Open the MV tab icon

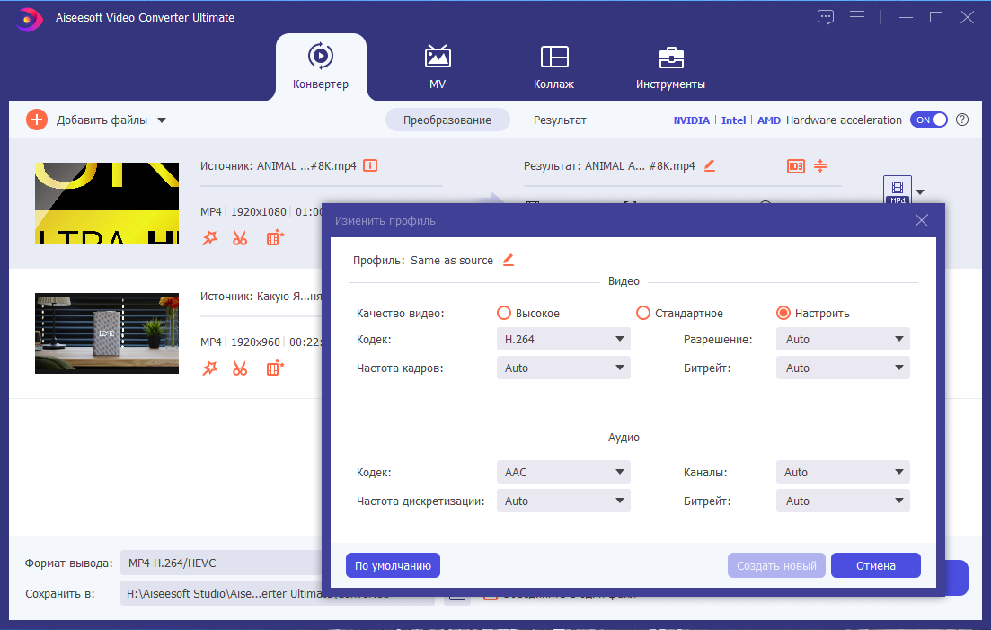tap(438, 57)
